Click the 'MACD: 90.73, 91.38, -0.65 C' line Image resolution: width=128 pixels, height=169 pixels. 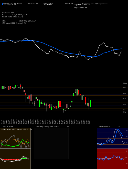13,17
